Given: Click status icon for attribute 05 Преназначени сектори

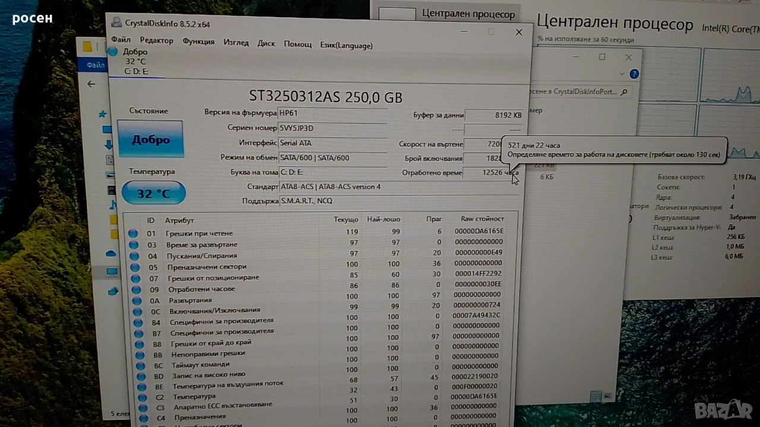Looking at the screenshot, I should (x=135, y=267).
